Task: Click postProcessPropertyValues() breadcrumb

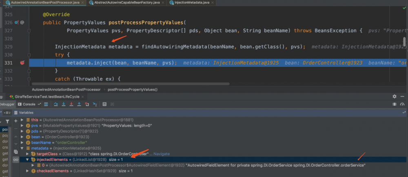Action: [133, 89]
